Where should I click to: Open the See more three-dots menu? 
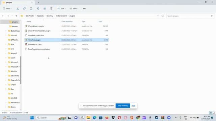[x=84, y=8]
